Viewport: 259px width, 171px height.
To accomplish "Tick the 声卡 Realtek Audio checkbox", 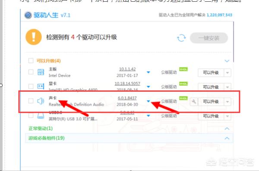I will point(31,101).
